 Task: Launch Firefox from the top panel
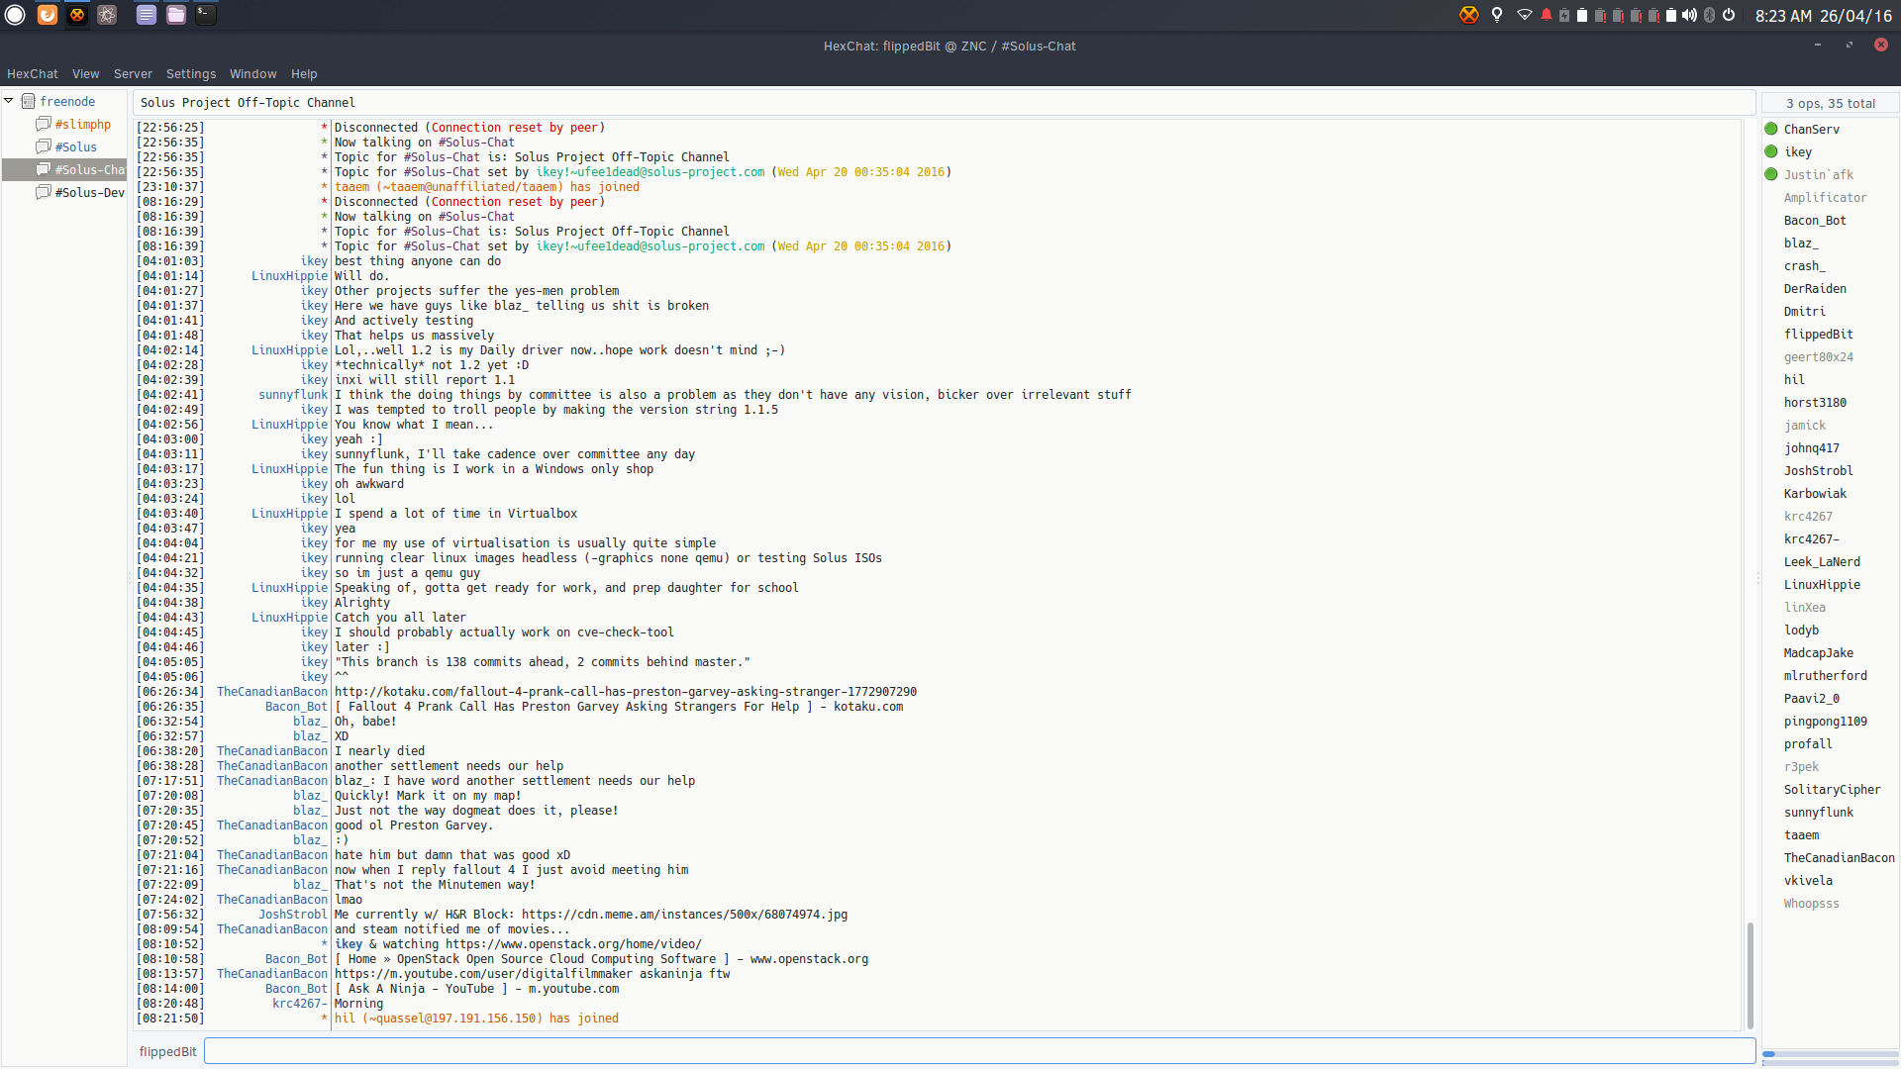(47, 15)
